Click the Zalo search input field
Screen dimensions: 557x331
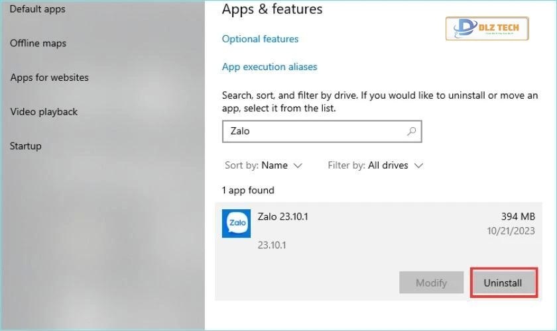pos(322,131)
